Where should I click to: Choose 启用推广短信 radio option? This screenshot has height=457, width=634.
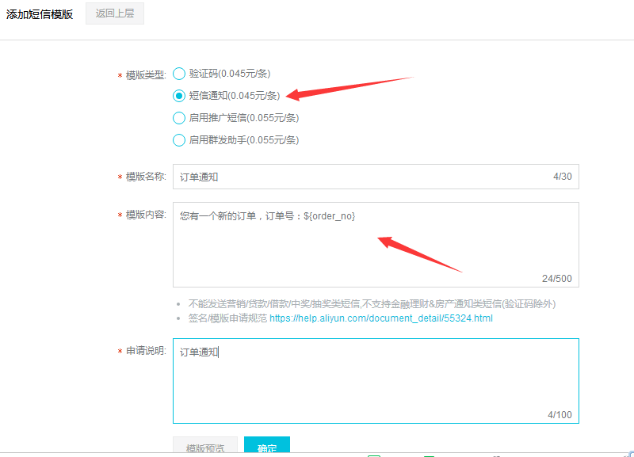(x=179, y=118)
